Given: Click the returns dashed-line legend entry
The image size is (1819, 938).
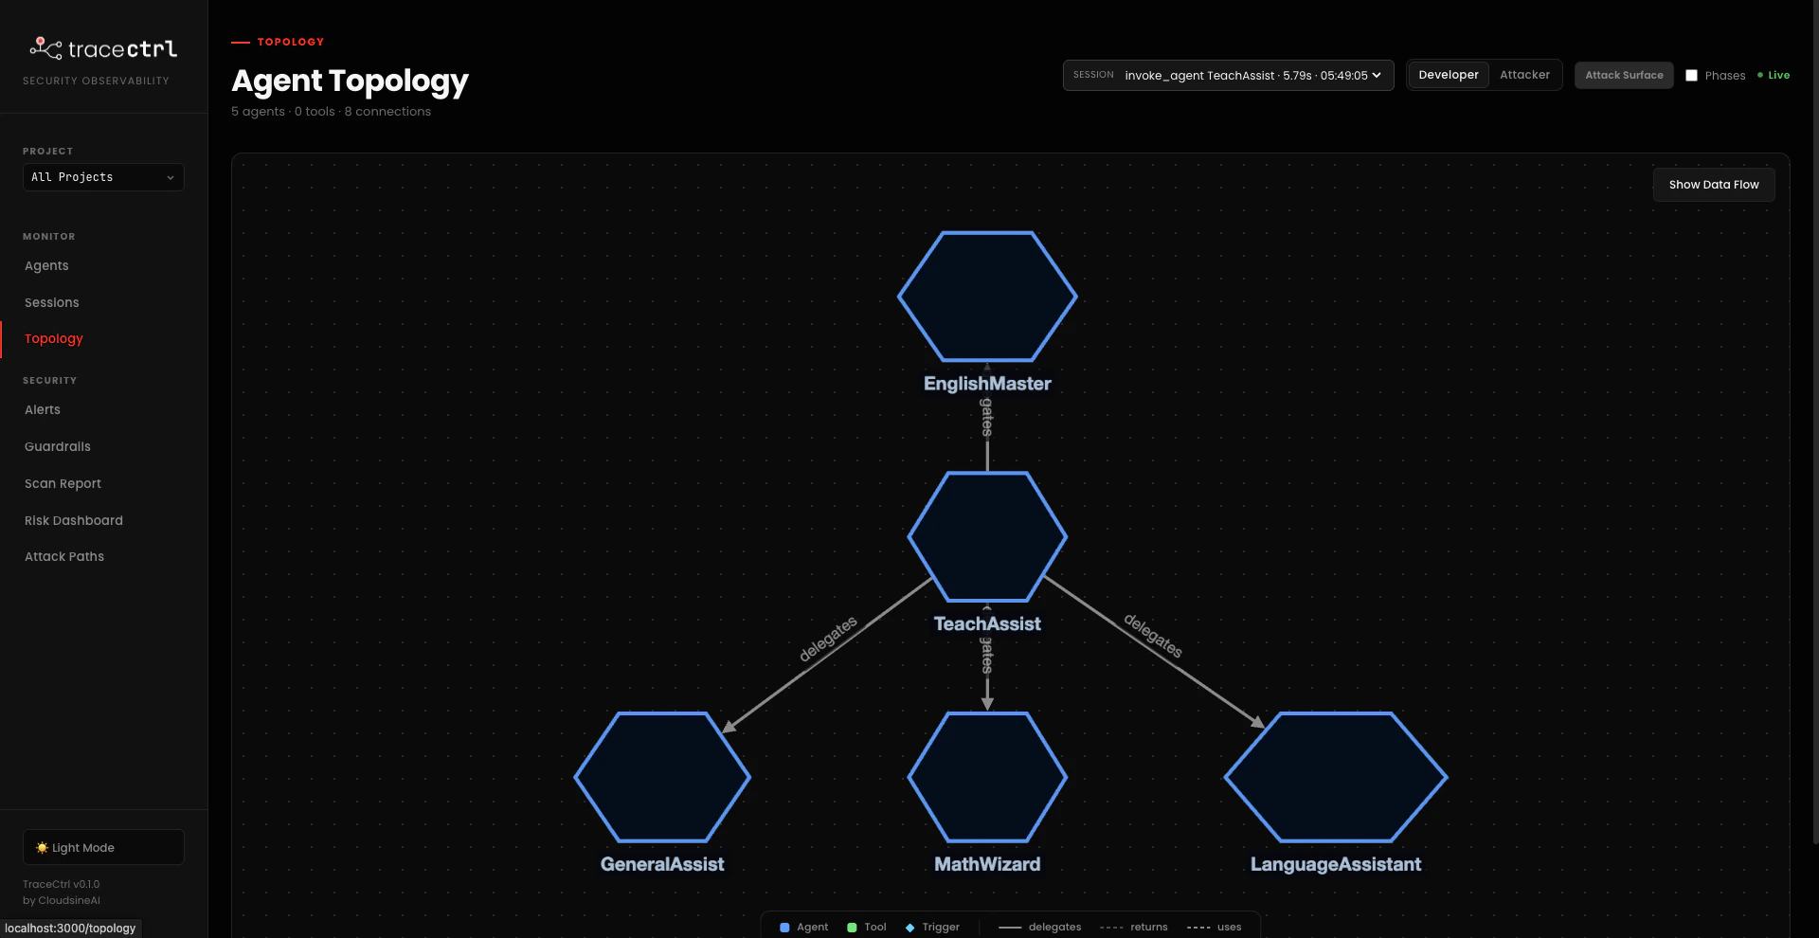Looking at the screenshot, I should click(x=1134, y=928).
